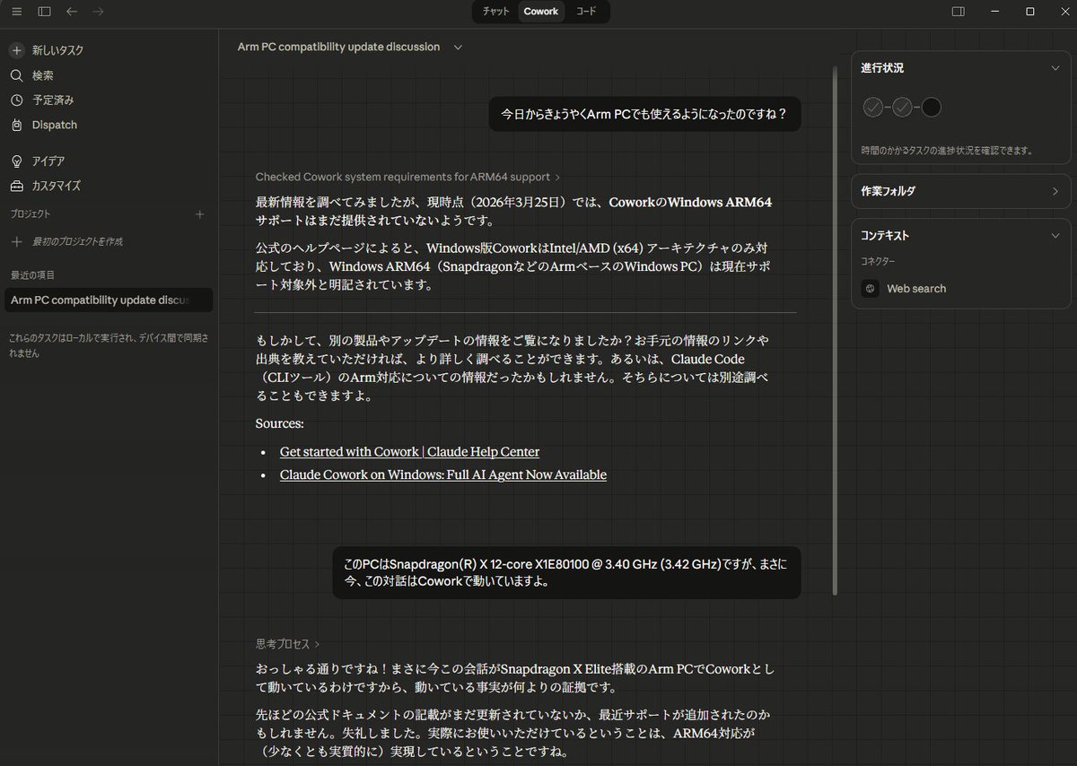This screenshot has height=766, width=1077.
Task: Click the Snapdragon user message bubble
Action: point(566,572)
